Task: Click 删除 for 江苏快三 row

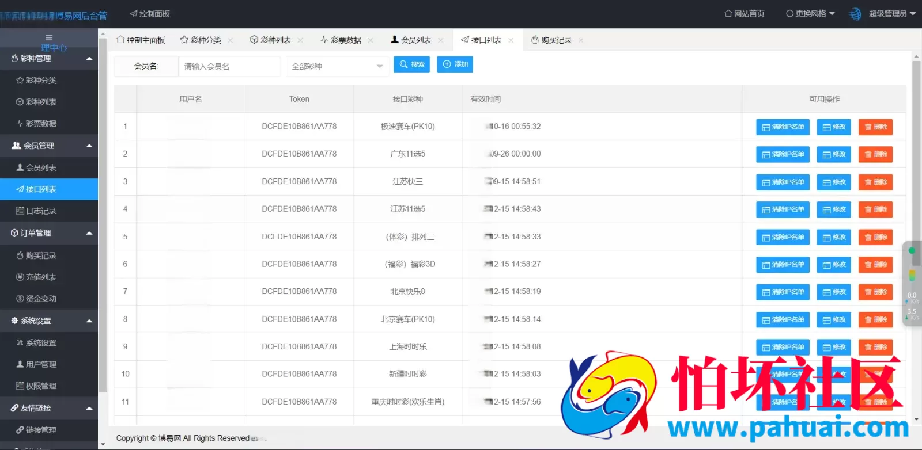Action: coord(875,182)
